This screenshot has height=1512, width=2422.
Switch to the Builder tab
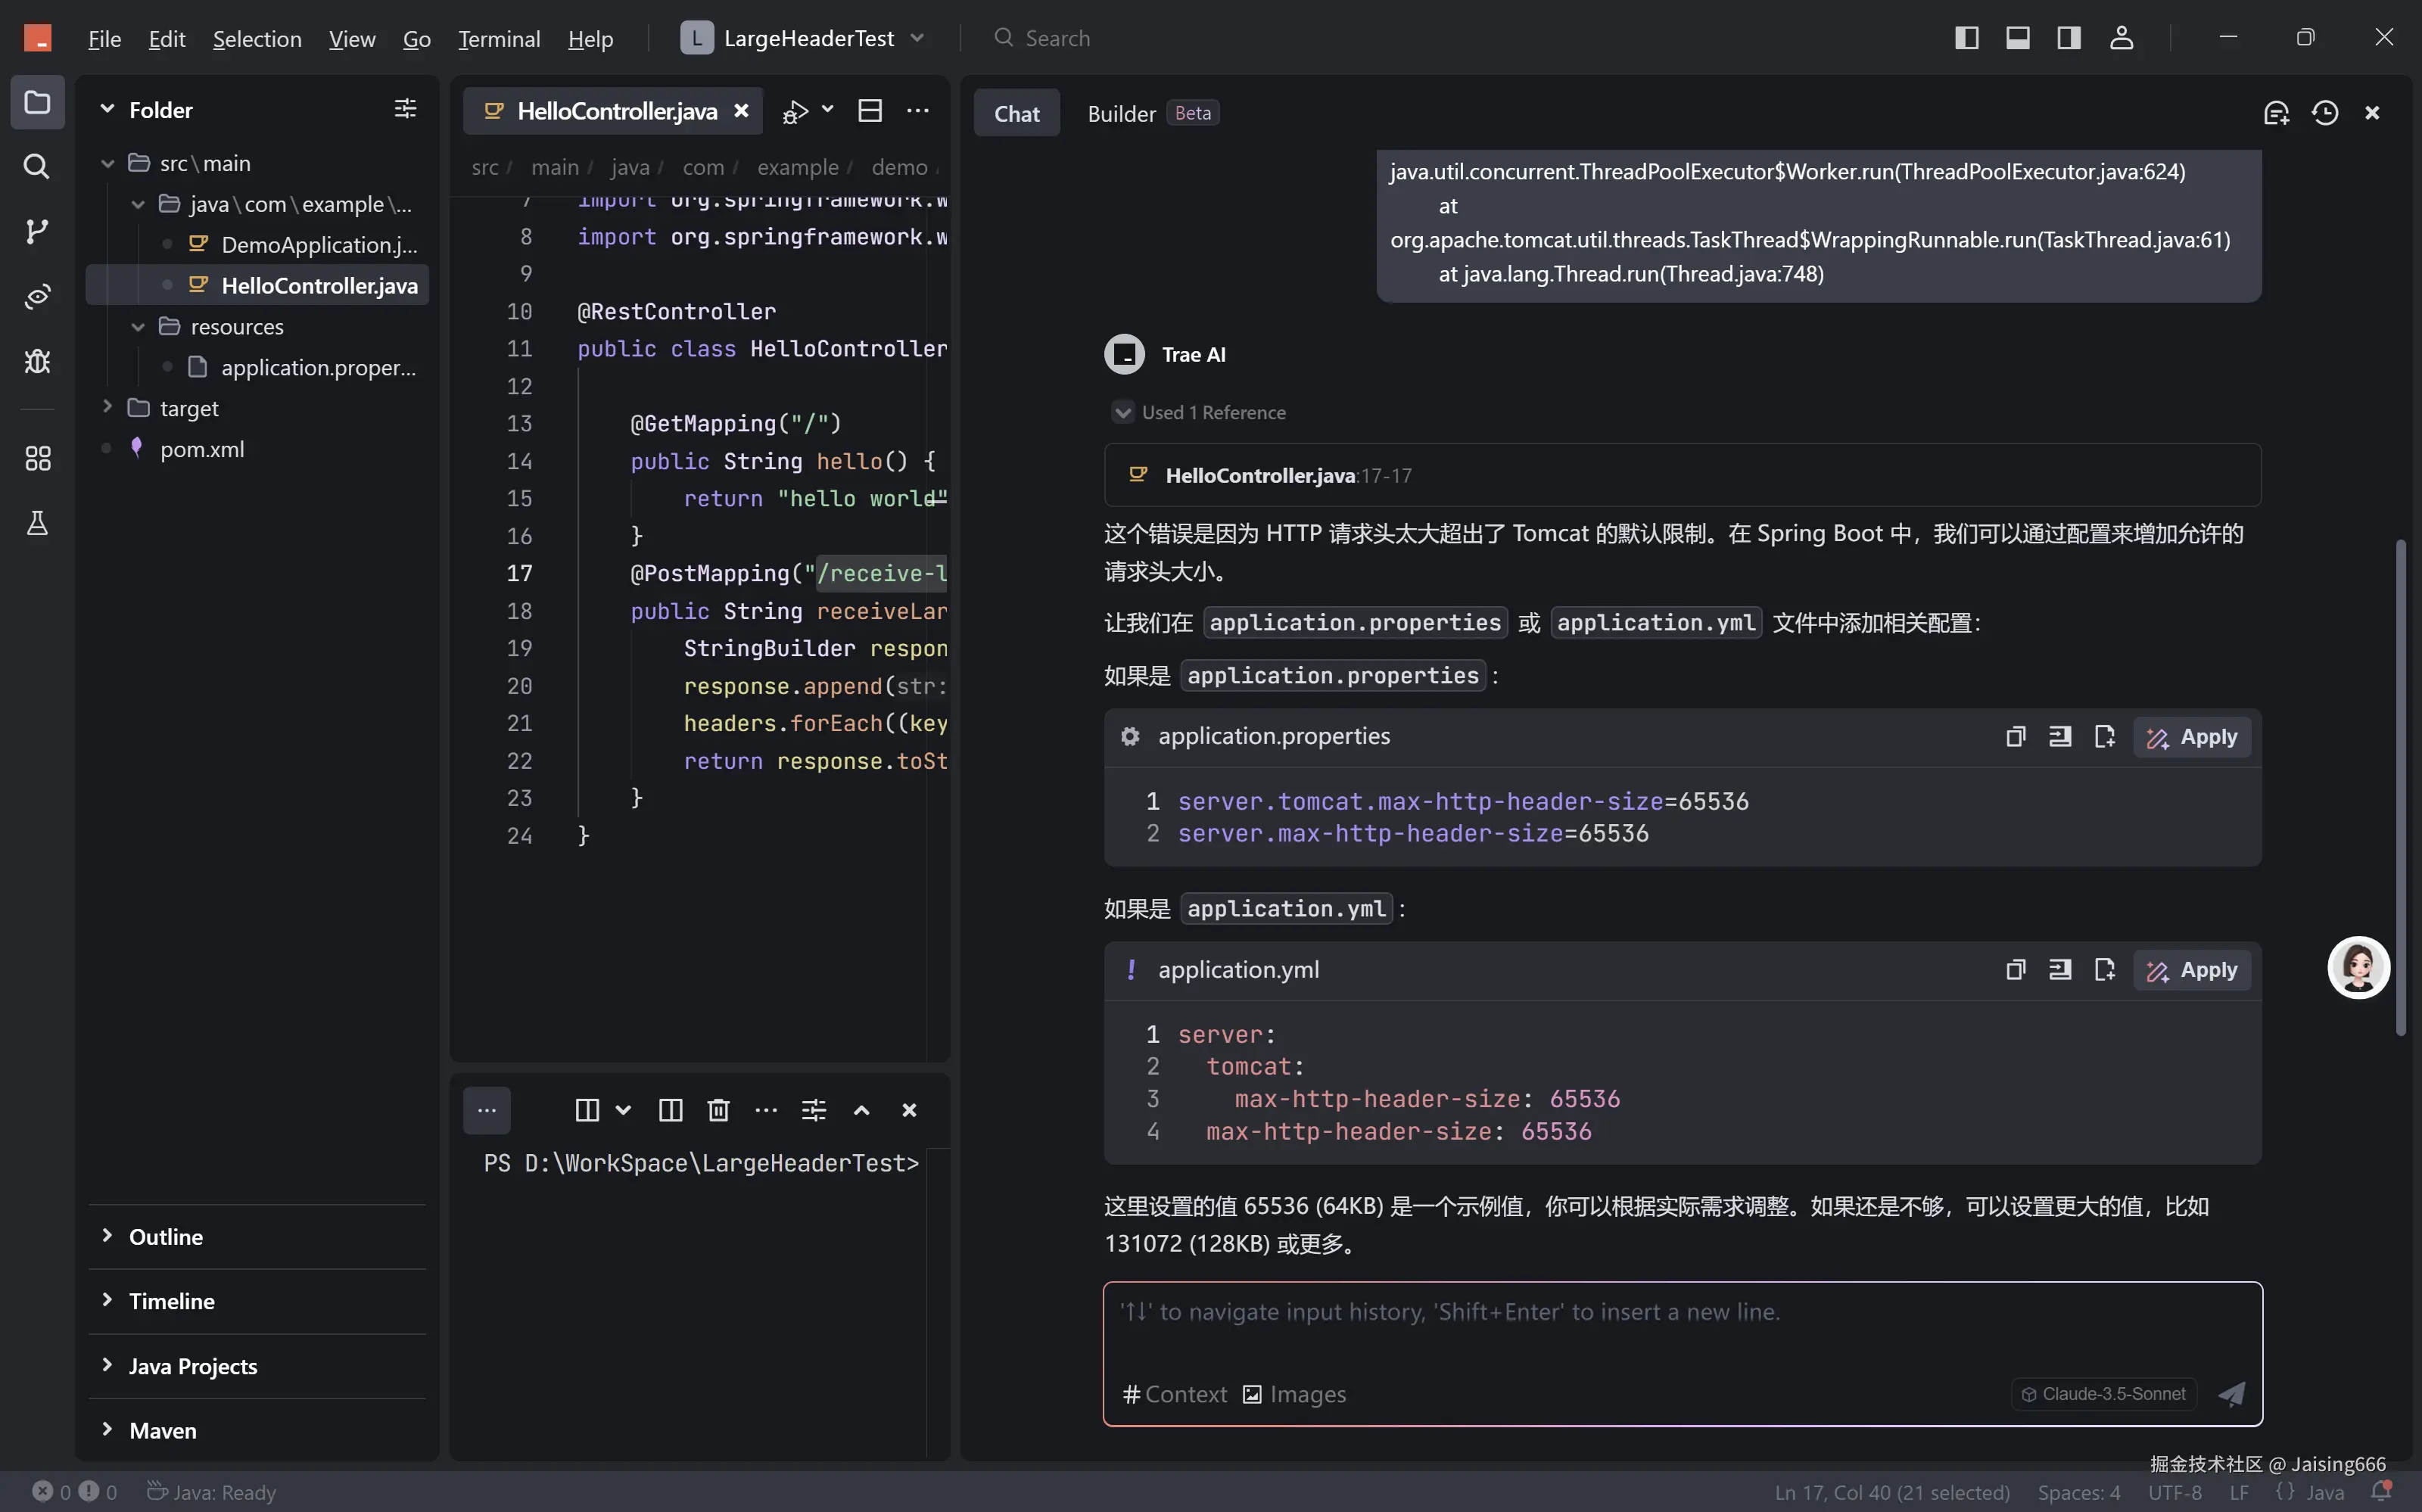[x=1121, y=113]
